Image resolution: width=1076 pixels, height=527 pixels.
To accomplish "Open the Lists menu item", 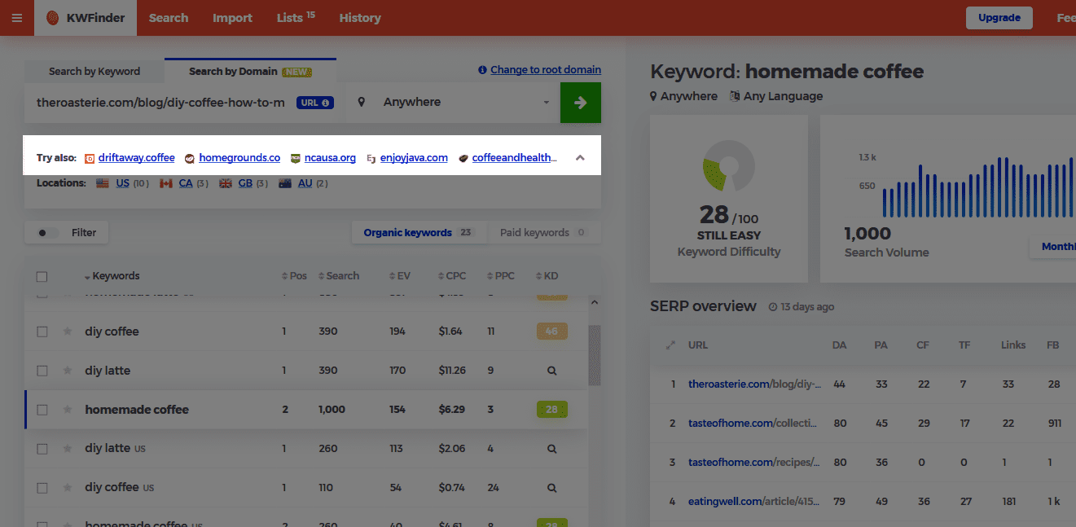I will (296, 18).
